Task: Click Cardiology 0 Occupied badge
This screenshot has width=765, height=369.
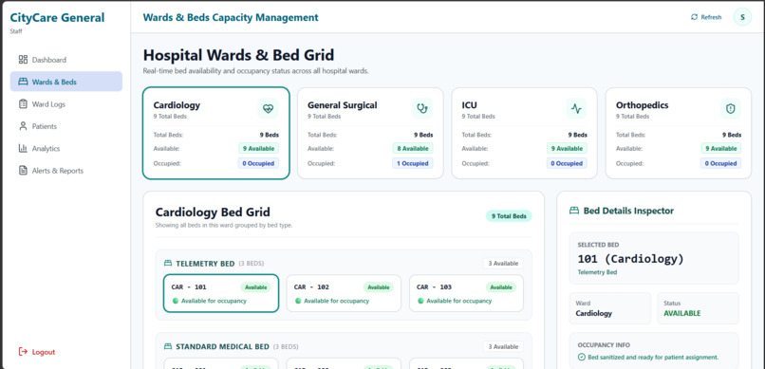Action: pyautogui.click(x=258, y=163)
